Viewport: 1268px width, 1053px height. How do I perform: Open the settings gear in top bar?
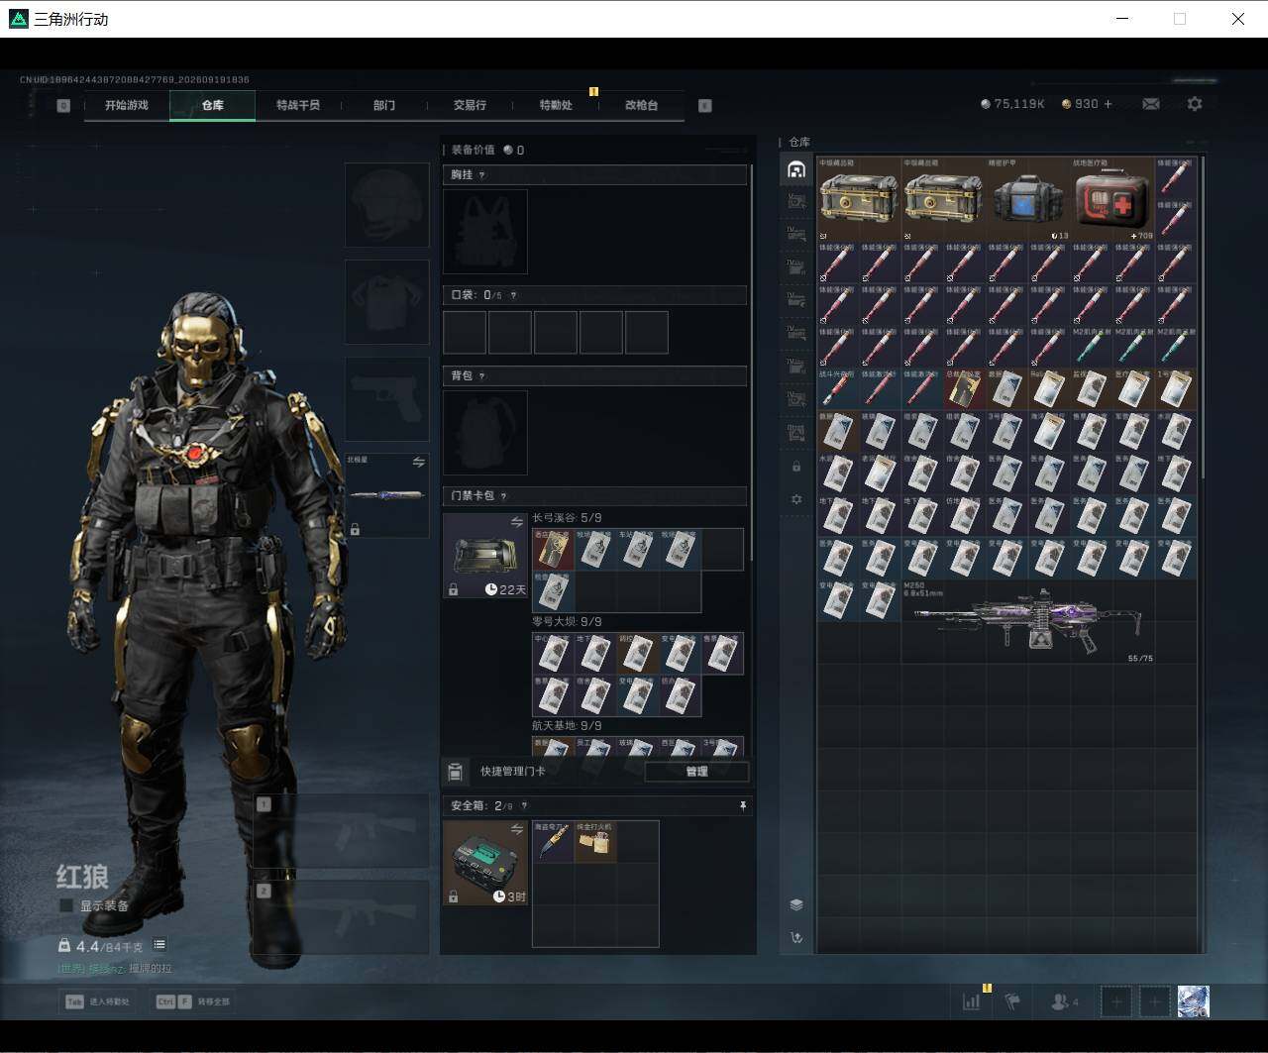tap(1195, 104)
